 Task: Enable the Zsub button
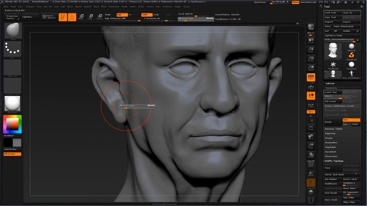[x=157, y=15]
